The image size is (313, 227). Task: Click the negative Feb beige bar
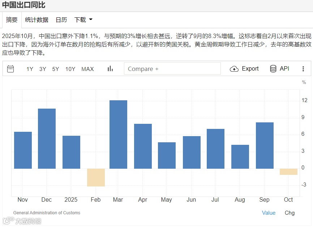[96, 178]
